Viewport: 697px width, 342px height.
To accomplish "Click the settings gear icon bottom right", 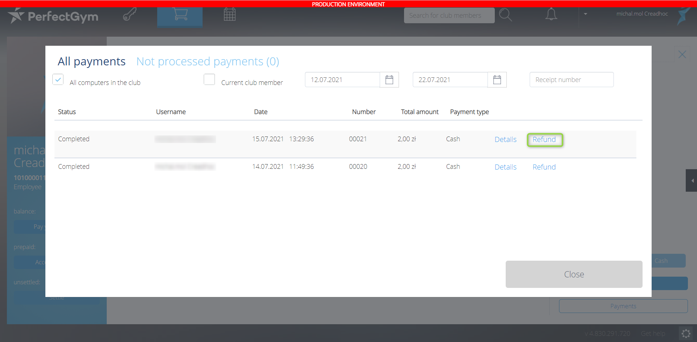I will tap(686, 333).
